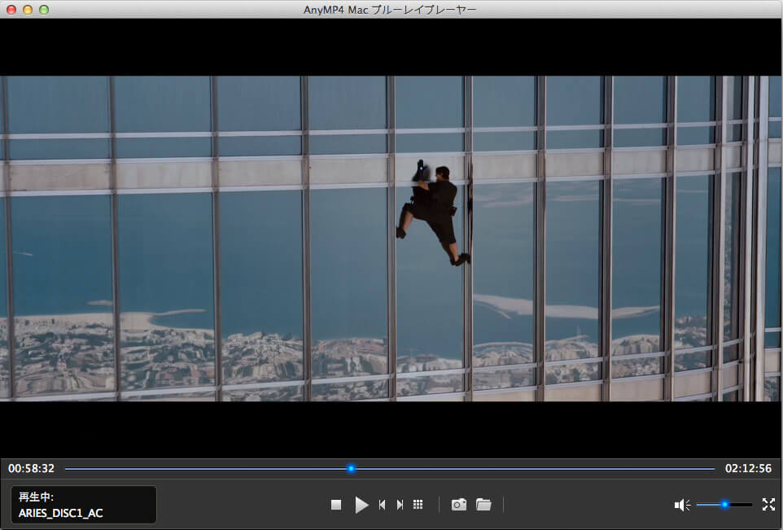This screenshot has height=530, width=783.
Task: Close the player window with the red button
Action: click(11, 10)
